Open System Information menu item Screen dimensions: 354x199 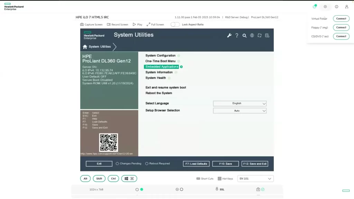coord(159,72)
